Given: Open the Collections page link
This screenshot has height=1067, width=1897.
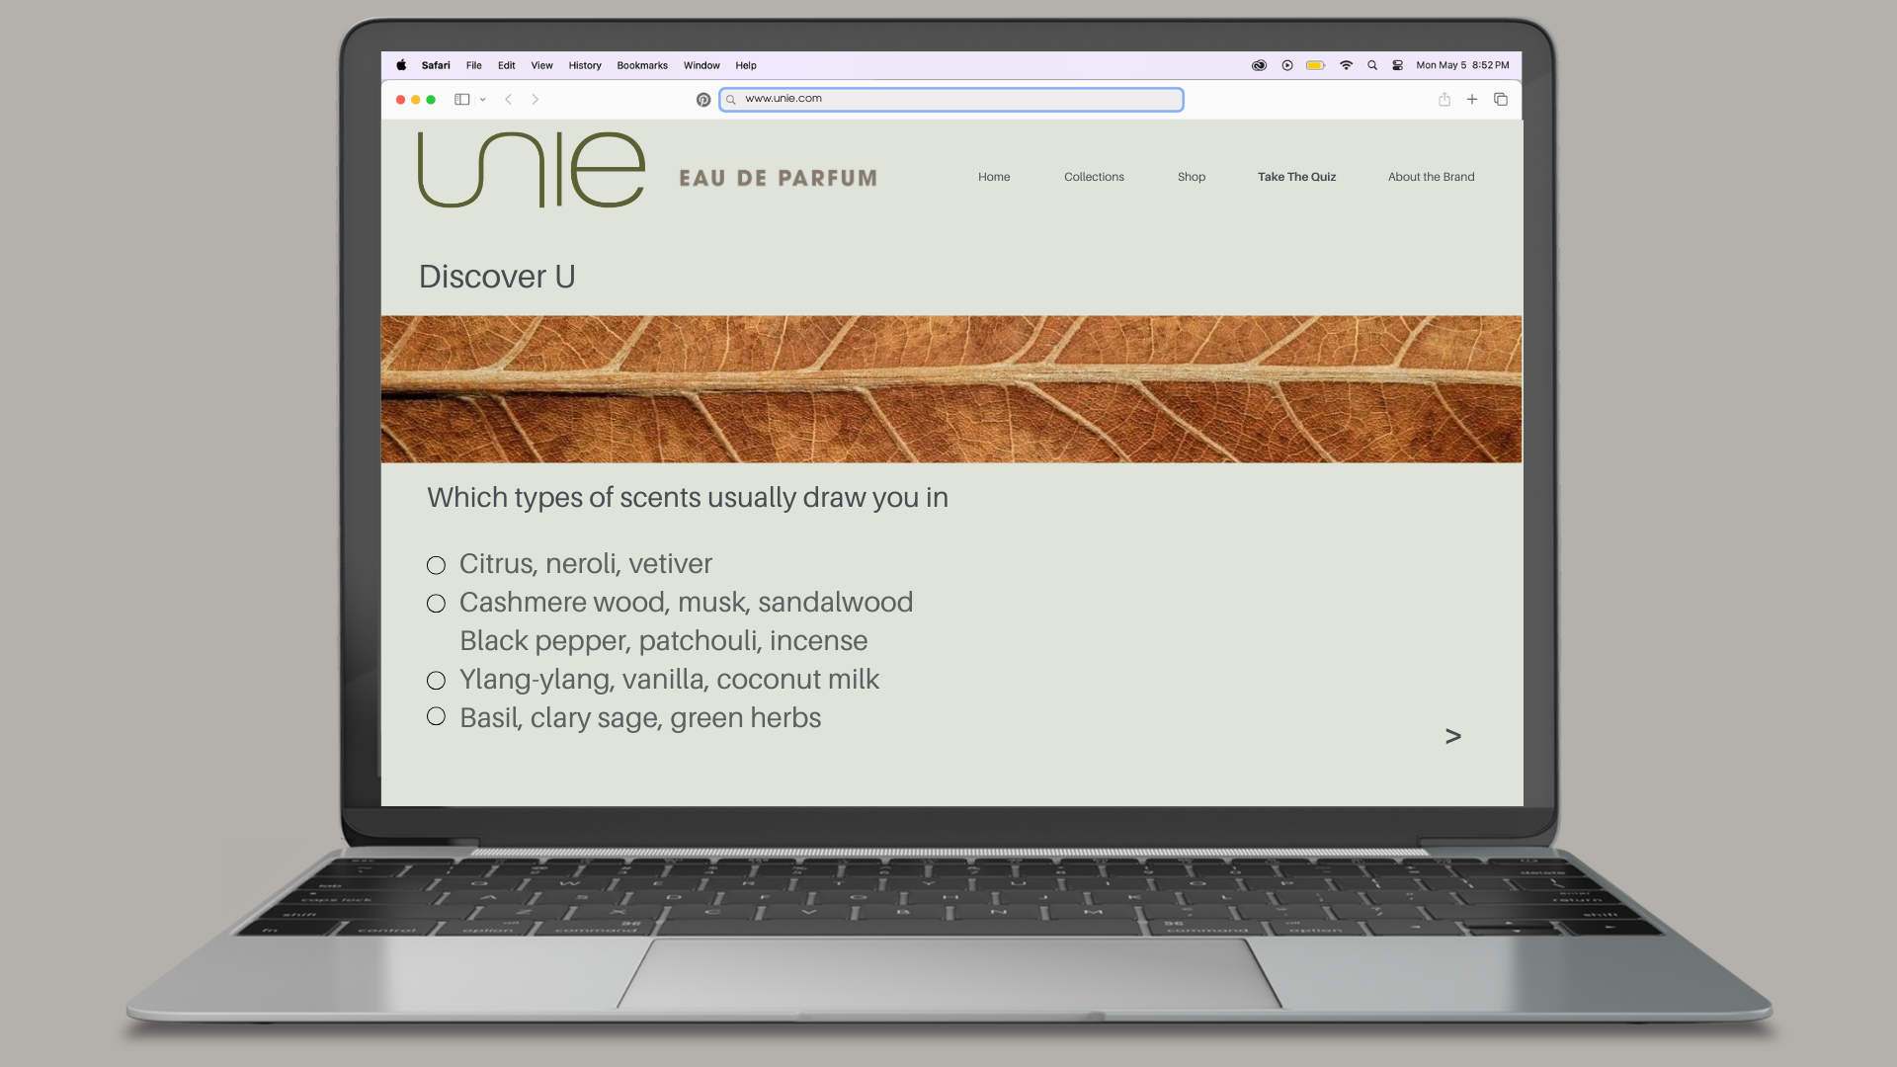Looking at the screenshot, I should point(1094,177).
